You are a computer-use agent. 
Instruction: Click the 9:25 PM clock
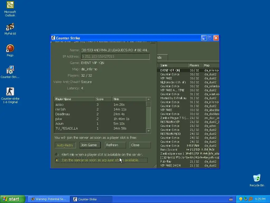(x=260, y=199)
